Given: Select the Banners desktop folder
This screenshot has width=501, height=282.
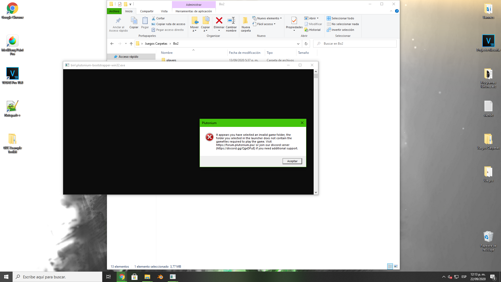Looking at the screenshot, I should (488, 11).
